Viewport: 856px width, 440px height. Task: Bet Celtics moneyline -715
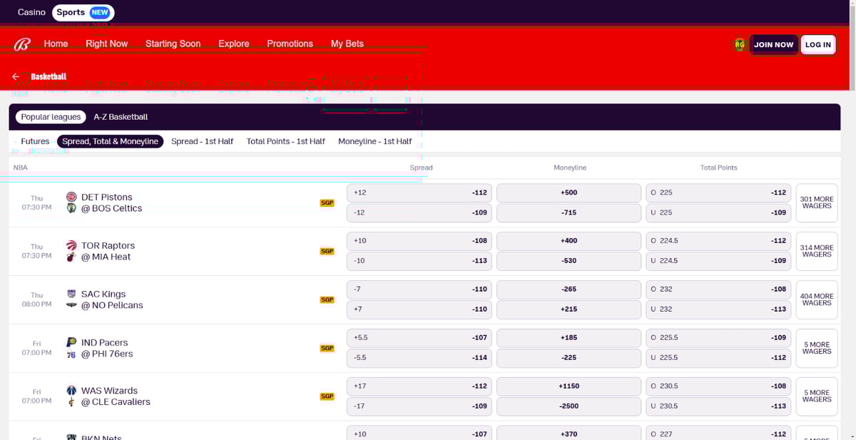pyautogui.click(x=569, y=213)
